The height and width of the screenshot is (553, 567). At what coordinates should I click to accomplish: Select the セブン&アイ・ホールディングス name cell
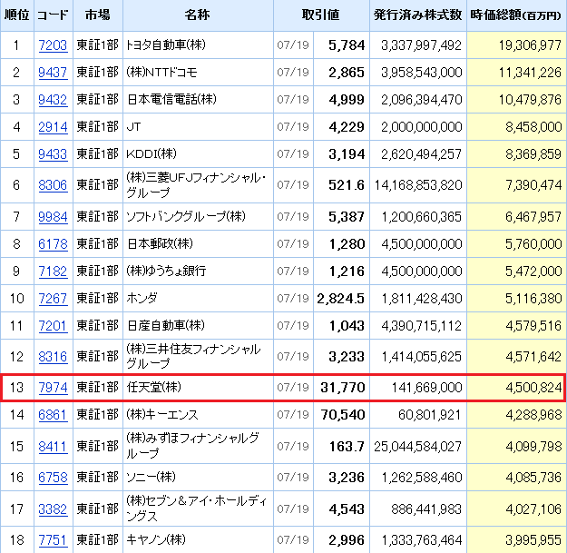click(x=198, y=509)
